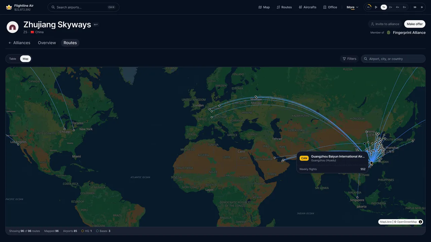Click the Fingerprint Alliance emblem icon
The width and height of the screenshot is (431, 242).
[389, 33]
